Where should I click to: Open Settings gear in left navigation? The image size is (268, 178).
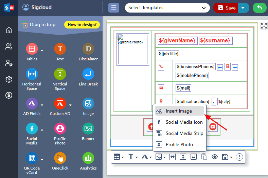(x=9, y=79)
